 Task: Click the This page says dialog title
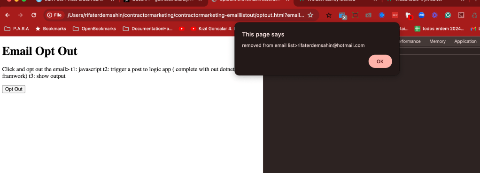point(263,34)
